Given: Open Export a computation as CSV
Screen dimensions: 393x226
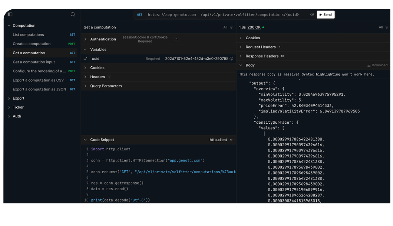Looking at the screenshot, I should click(x=42, y=80).
